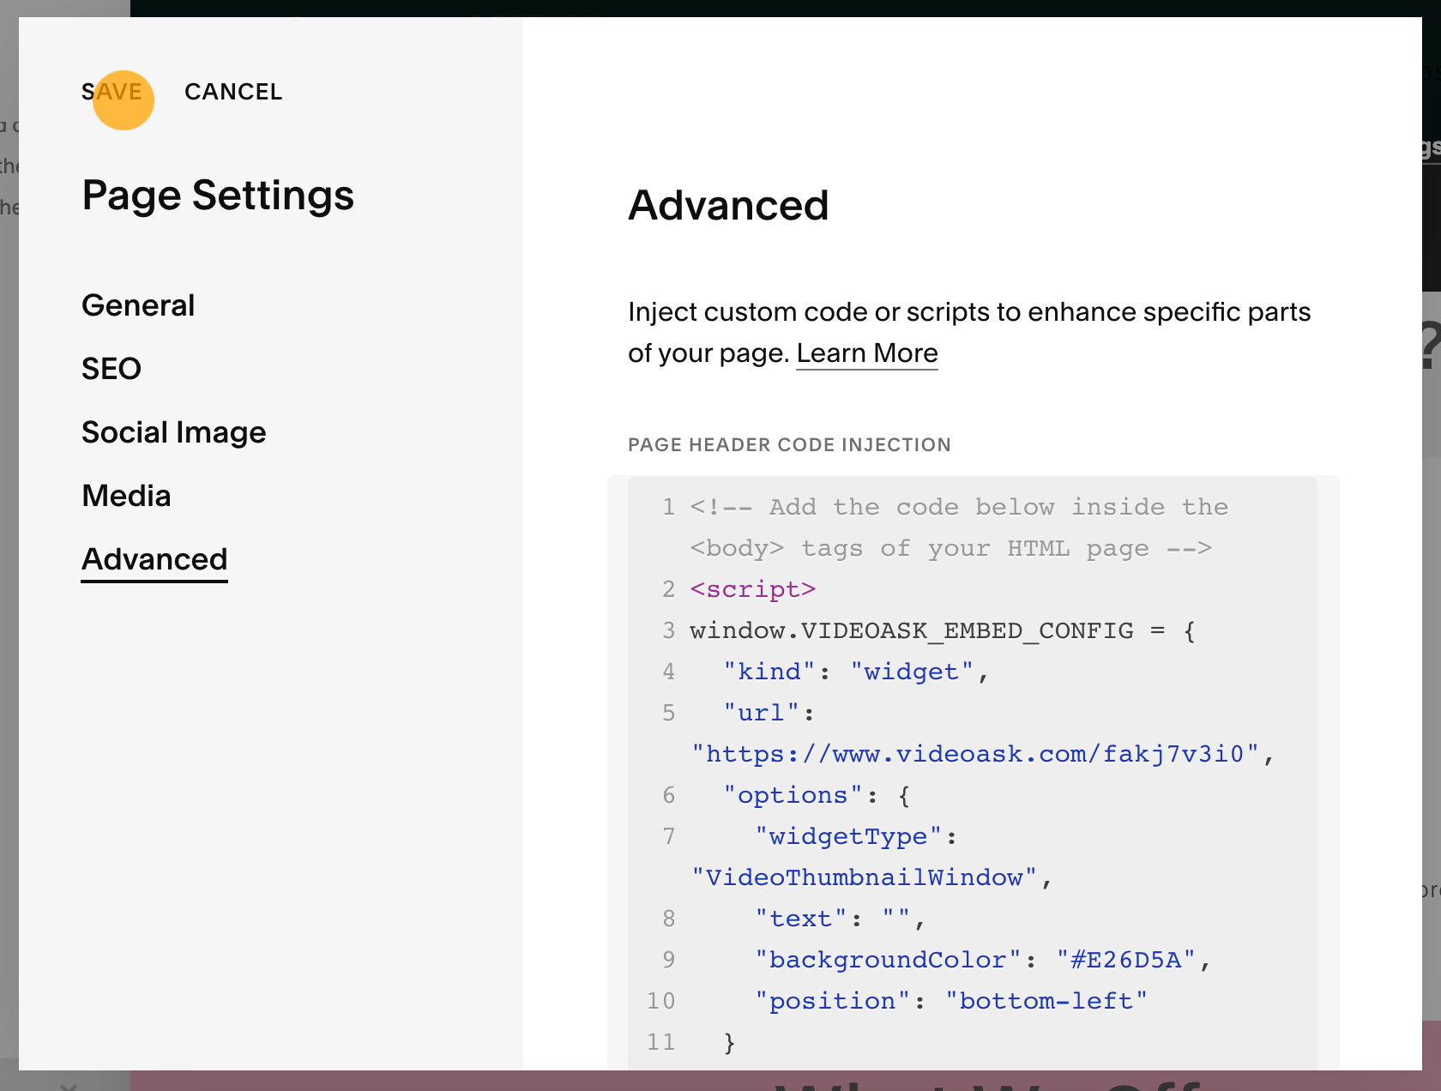Click the Page Settings heading
The height and width of the screenshot is (1091, 1441).
click(218, 196)
